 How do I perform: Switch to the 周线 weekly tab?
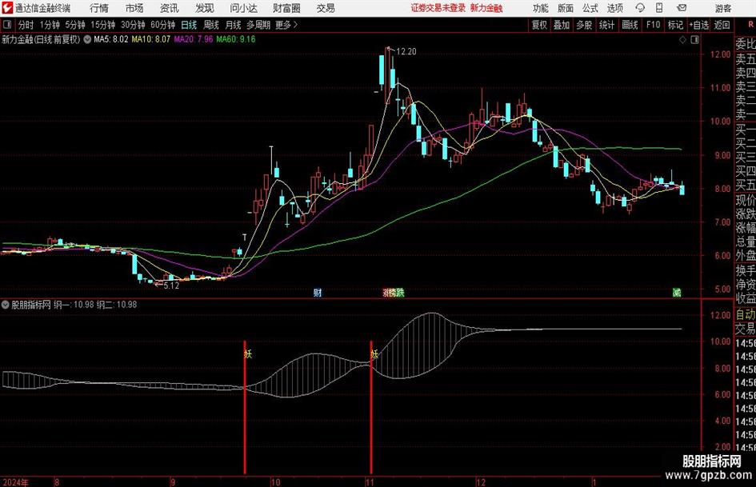click(211, 25)
